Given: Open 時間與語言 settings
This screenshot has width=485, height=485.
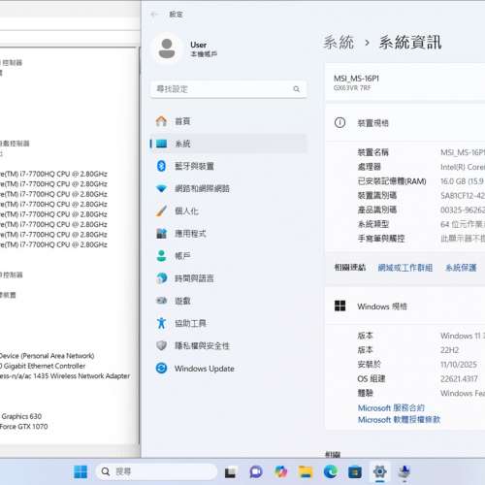Looking at the screenshot, I should click(x=229, y=278).
